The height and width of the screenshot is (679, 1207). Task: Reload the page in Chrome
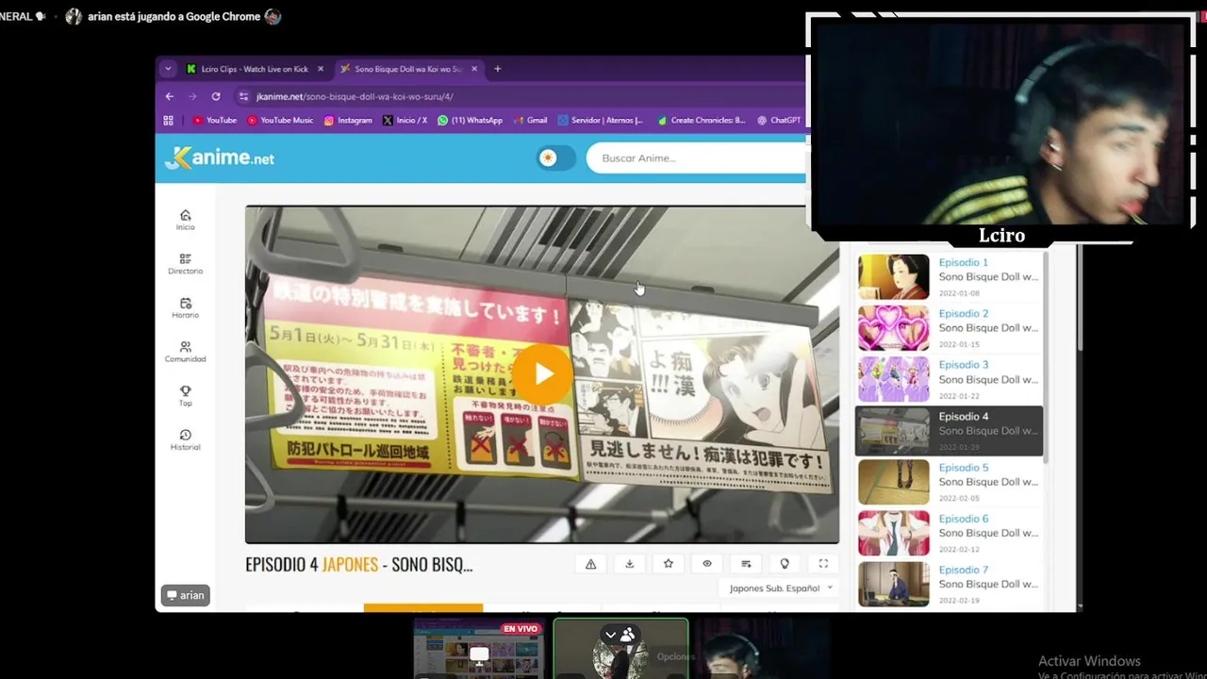(216, 96)
